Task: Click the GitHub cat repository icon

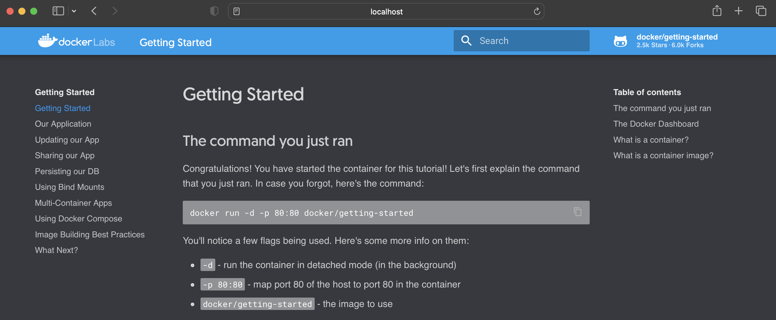Action: pos(620,41)
